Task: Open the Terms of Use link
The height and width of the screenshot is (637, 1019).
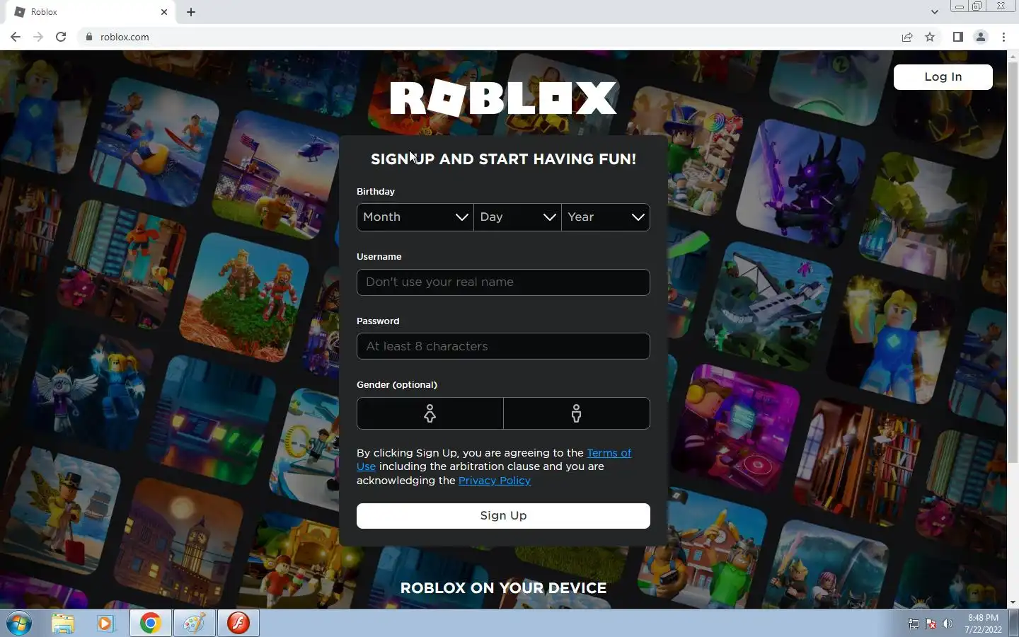Action: (x=609, y=453)
